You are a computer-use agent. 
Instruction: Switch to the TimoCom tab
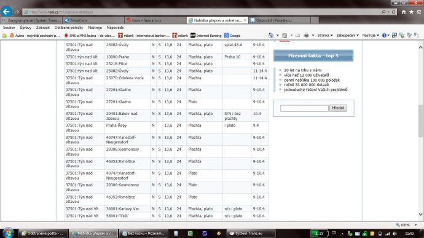point(93,20)
